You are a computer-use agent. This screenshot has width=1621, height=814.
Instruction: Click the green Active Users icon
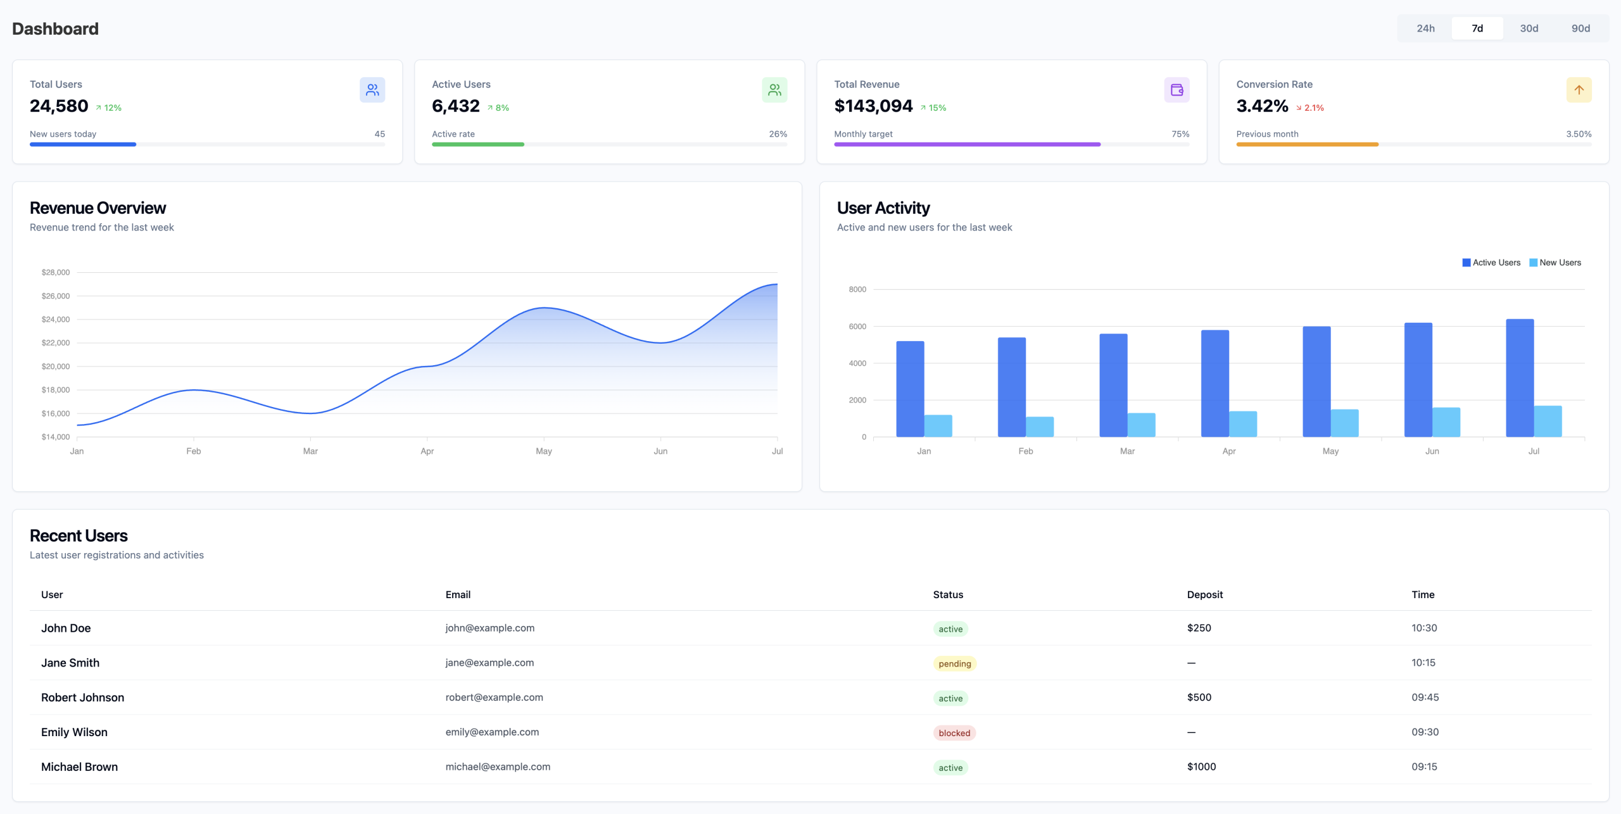(x=774, y=90)
